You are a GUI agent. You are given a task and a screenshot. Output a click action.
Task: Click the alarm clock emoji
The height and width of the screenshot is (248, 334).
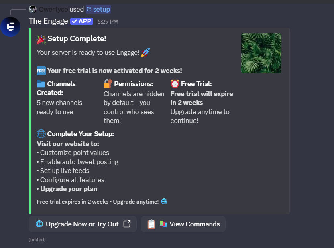(x=175, y=84)
